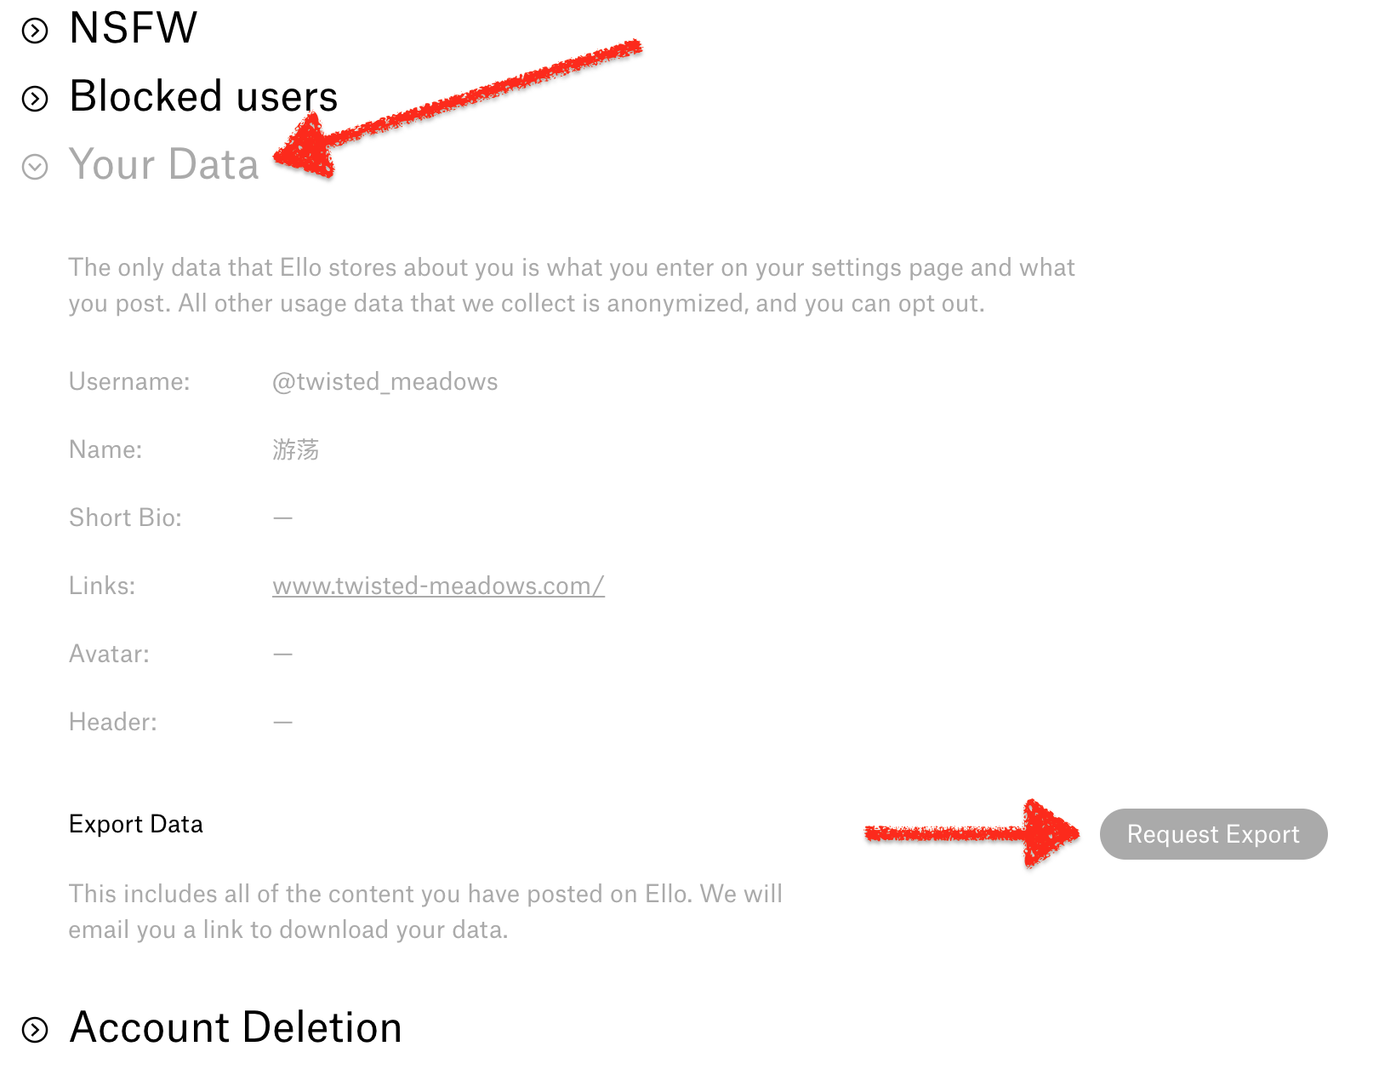Screen dimensions: 1396x1075
Task: Expand the Blocked users arrow icon
Action: pyautogui.click(x=35, y=100)
